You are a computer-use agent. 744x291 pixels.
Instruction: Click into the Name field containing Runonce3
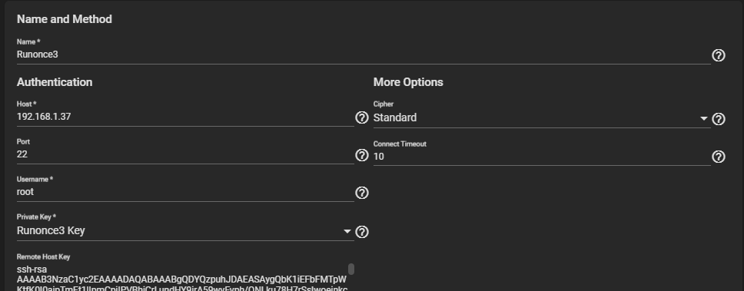pyautogui.click(x=364, y=55)
